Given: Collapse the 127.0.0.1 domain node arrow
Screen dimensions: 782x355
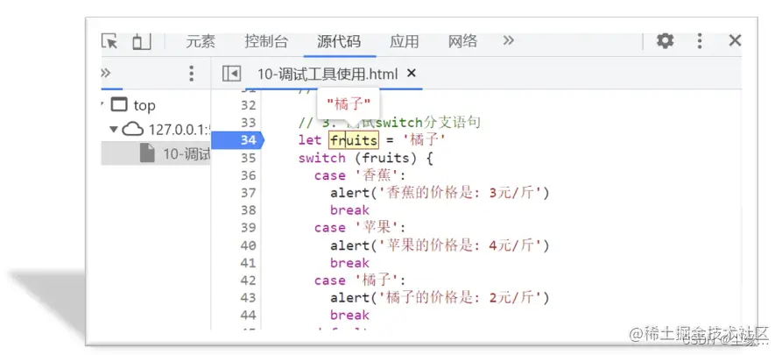Looking at the screenshot, I should click(x=114, y=130).
